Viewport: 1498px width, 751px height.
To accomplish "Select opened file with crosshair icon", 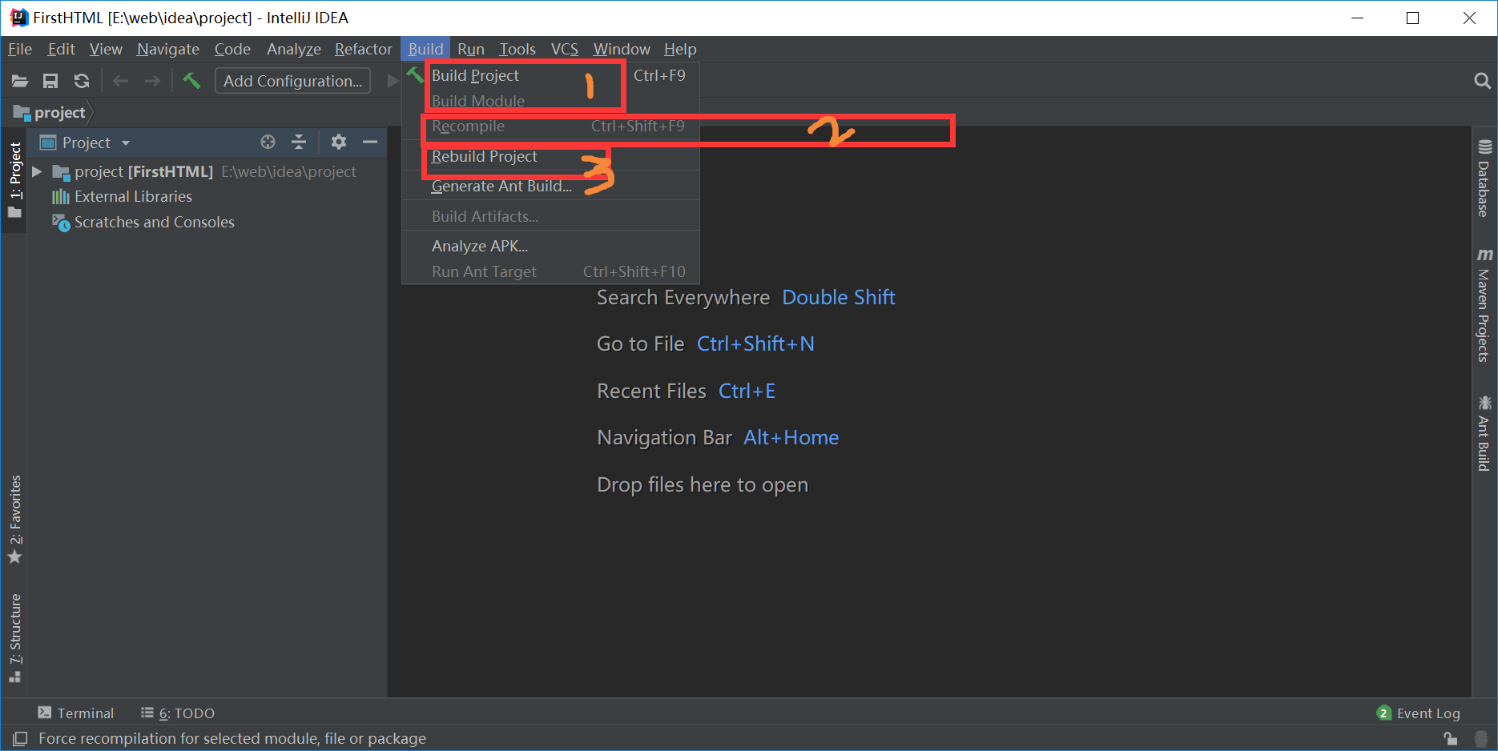I will pyautogui.click(x=268, y=142).
